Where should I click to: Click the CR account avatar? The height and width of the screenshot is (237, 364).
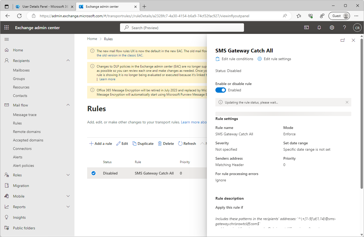(357, 27)
